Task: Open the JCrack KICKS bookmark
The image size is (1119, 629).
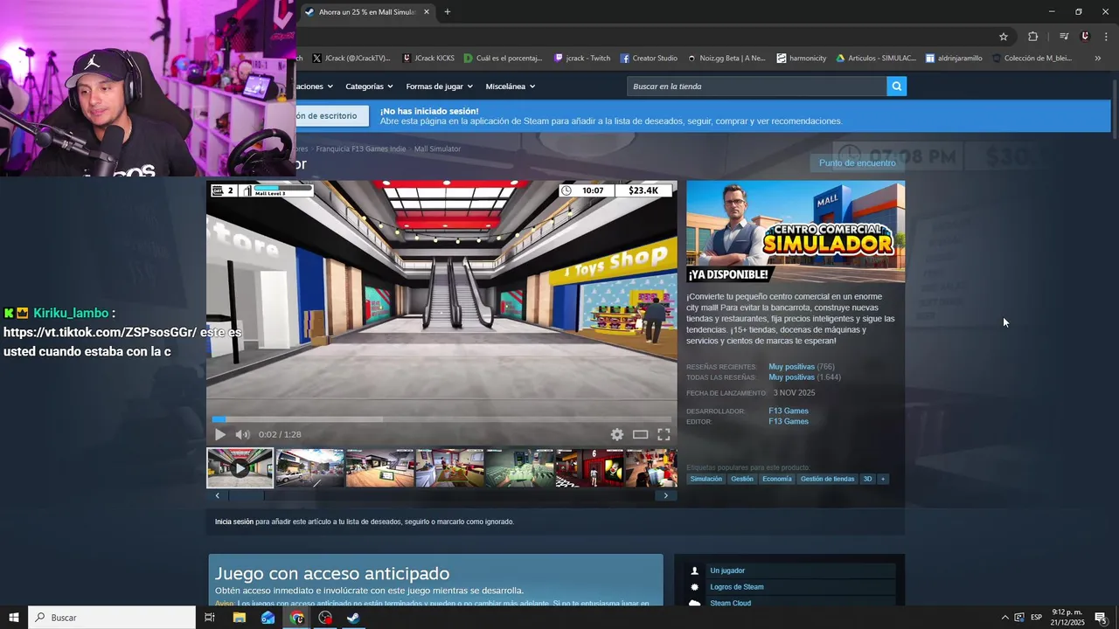Action: pos(428,59)
